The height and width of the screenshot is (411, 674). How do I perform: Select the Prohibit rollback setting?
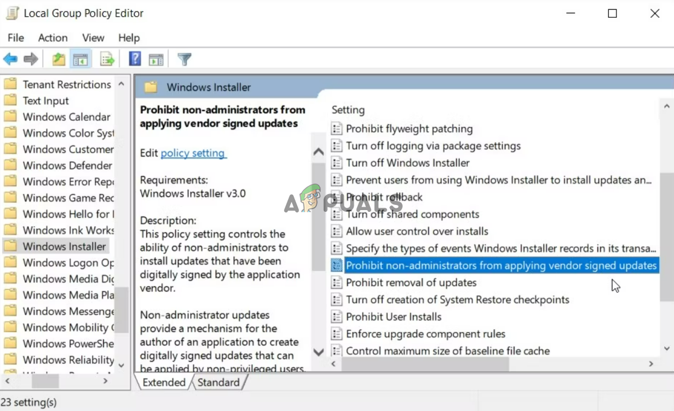click(x=384, y=197)
